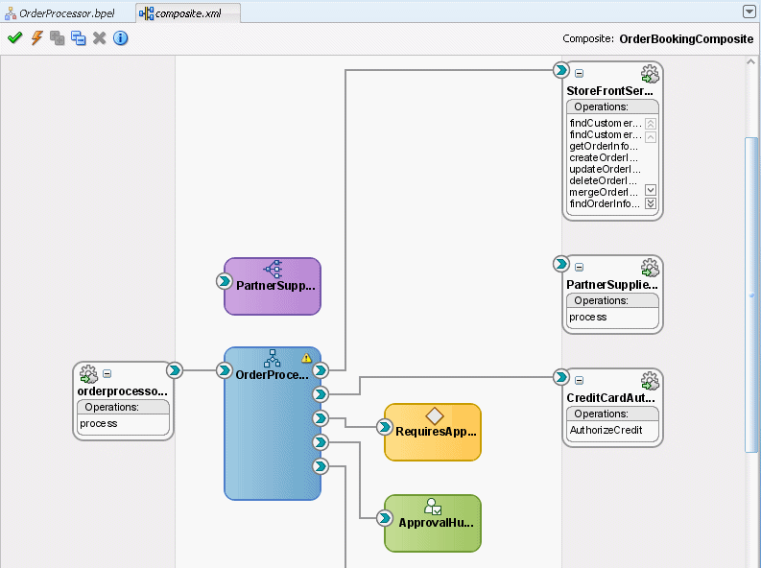The width and height of the screenshot is (761, 568).
Task: Click the gear icon on CreditCardAut...
Action: click(650, 381)
